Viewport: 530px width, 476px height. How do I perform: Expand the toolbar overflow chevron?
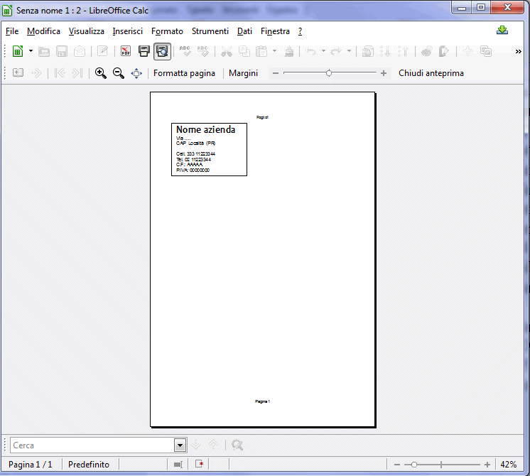pyautogui.click(x=518, y=51)
